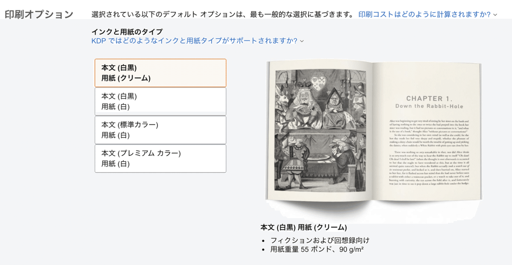Open 印刷コストはどのように計算されますか? link
This screenshot has width=512, height=265.
tap(425, 14)
